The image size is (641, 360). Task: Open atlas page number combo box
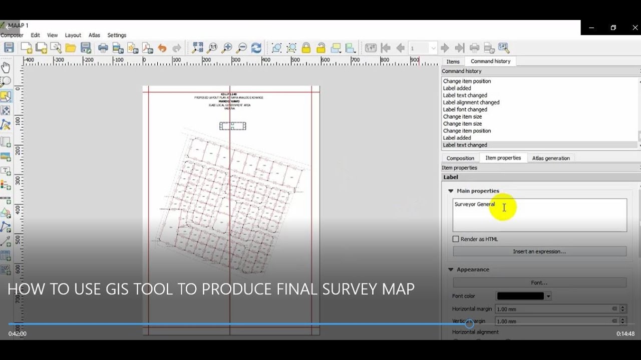point(423,48)
